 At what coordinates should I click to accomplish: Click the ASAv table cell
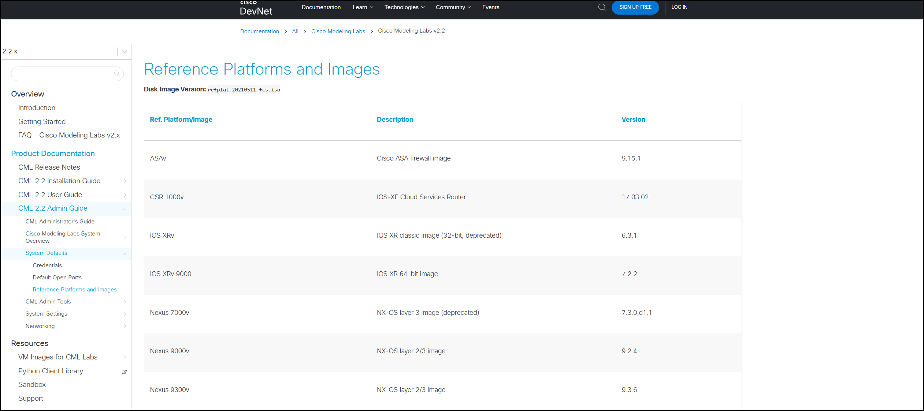158,158
